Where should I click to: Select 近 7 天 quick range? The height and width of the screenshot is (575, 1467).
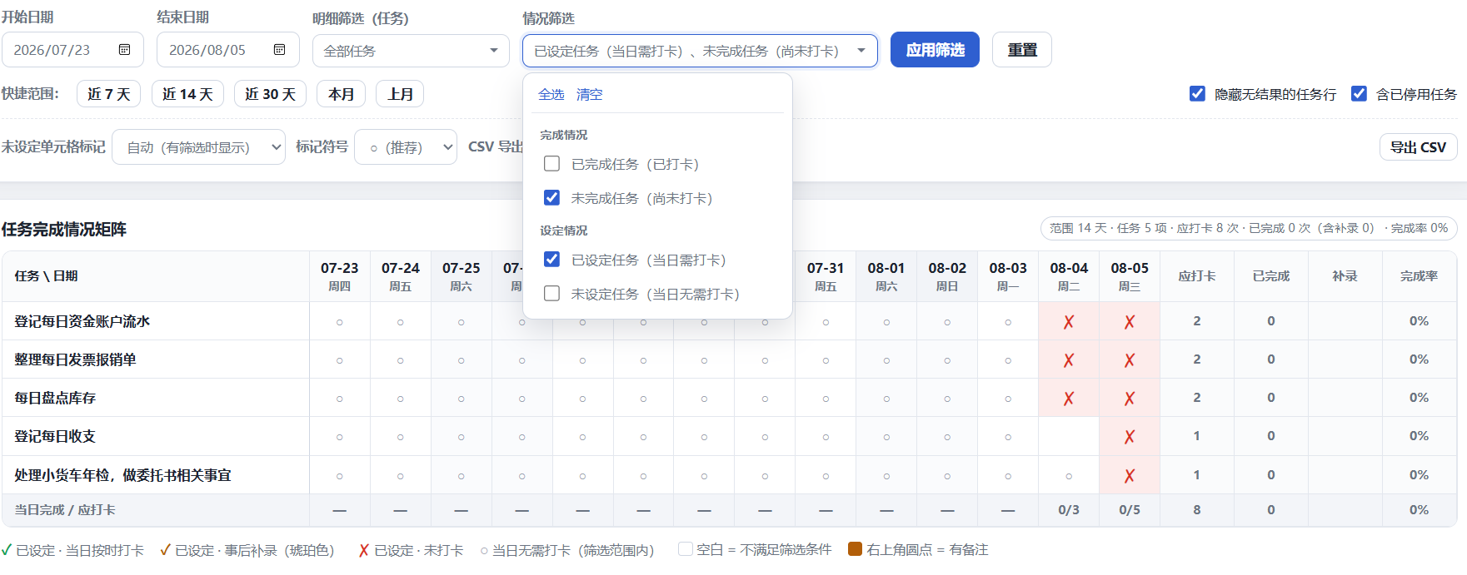109,94
